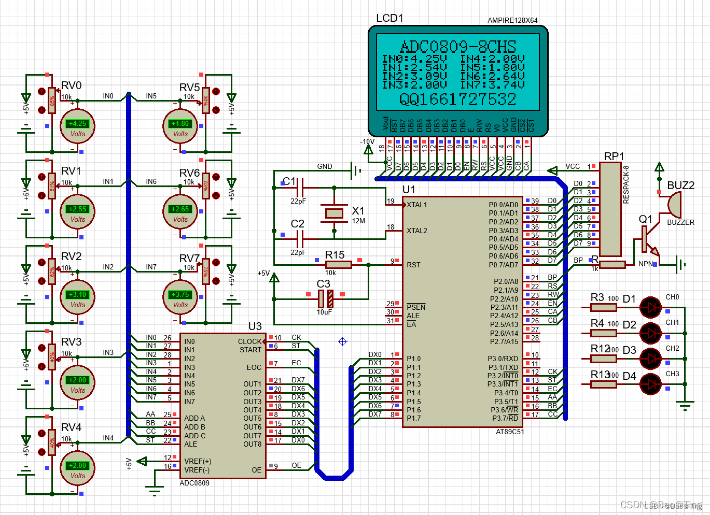Image resolution: width=710 pixels, height=515 pixels.
Task: Click the RV3 voltmeter
Action: coord(78,382)
